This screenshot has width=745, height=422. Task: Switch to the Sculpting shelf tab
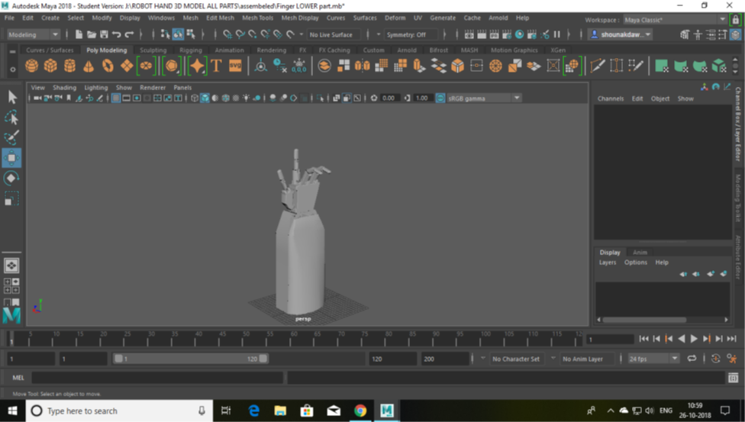[x=153, y=50]
